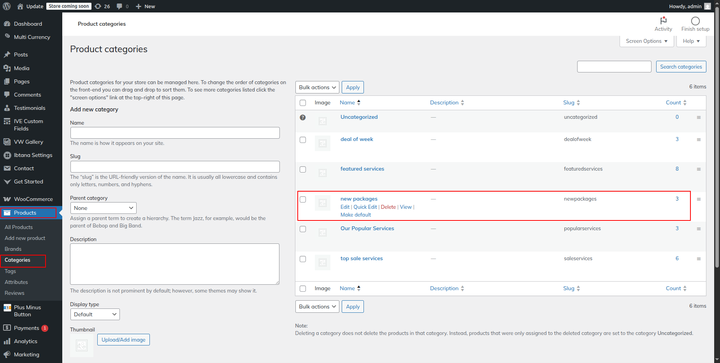This screenshot has width=720, height=363.
Task: Select the top sale services checkbox
Action: 303,259
